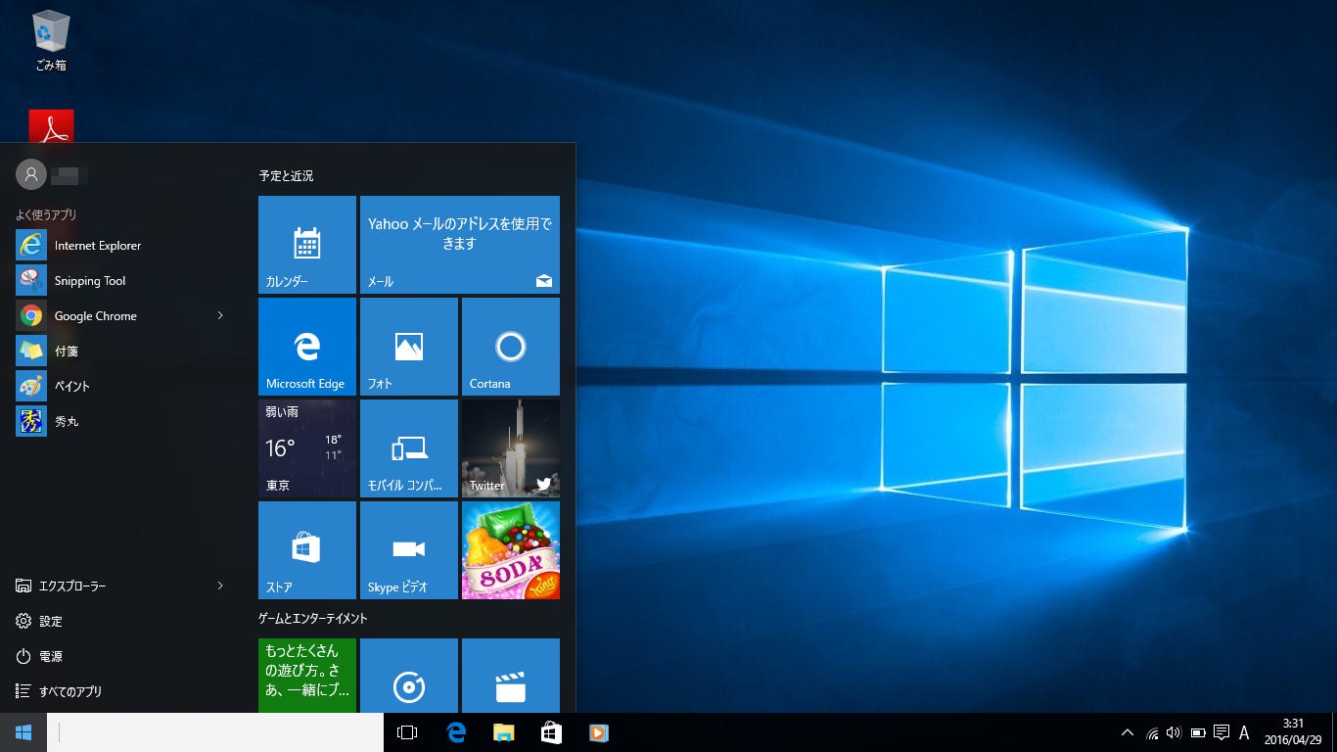
Task: Open the Cortana tile
Action: coord(511,347)
